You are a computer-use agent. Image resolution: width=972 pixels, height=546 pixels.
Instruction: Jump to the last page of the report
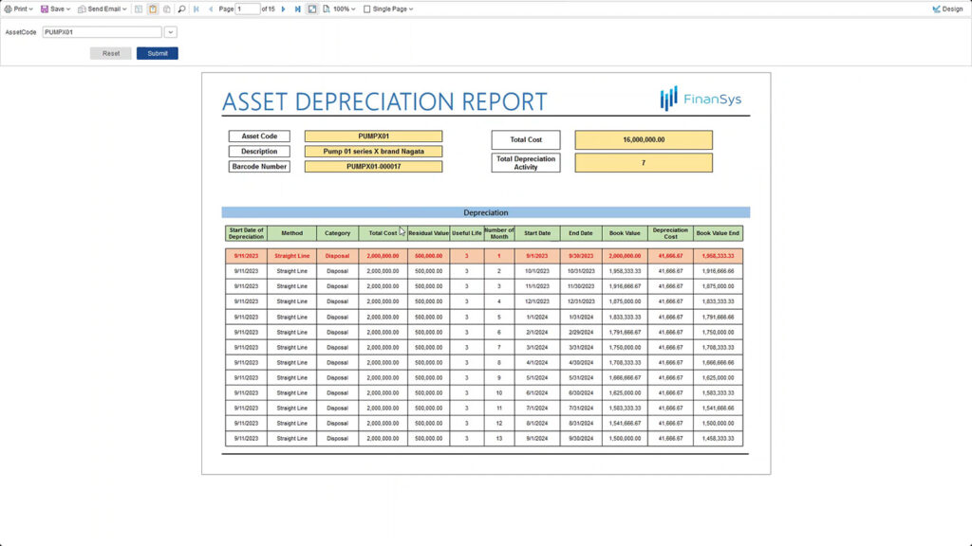(x=296, y=9)
